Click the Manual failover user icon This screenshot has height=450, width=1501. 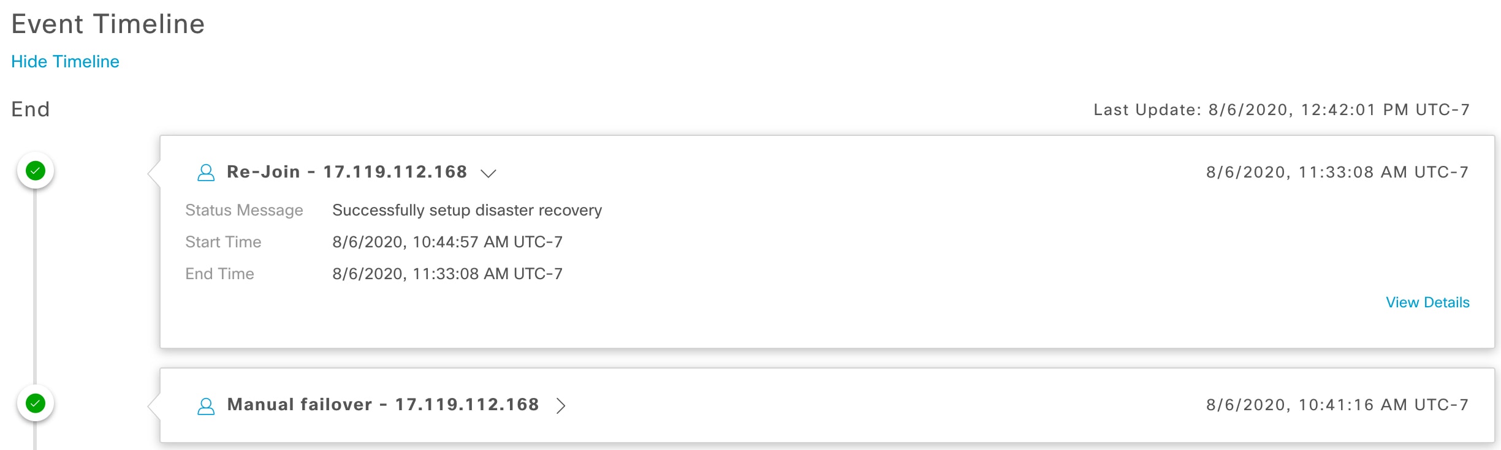pos(206,406)
